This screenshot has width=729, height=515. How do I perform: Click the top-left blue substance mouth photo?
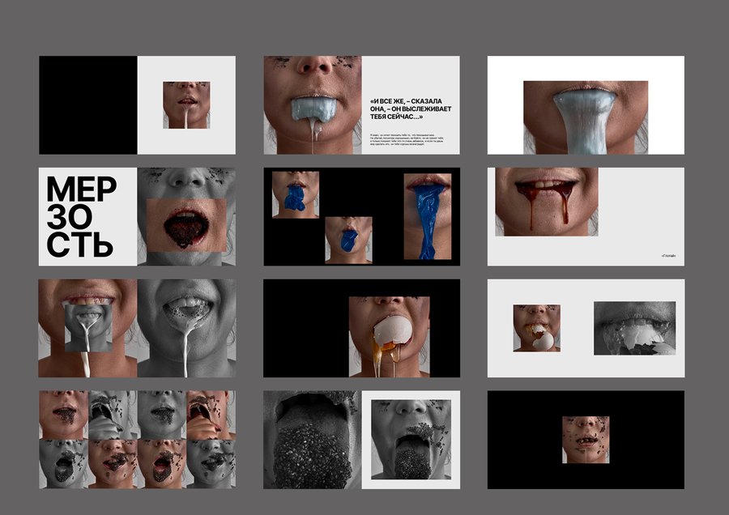(x=295, y=194)
